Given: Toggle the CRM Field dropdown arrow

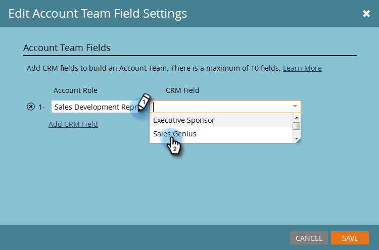Looking at the screenshot, I should [x=295, y=107].
